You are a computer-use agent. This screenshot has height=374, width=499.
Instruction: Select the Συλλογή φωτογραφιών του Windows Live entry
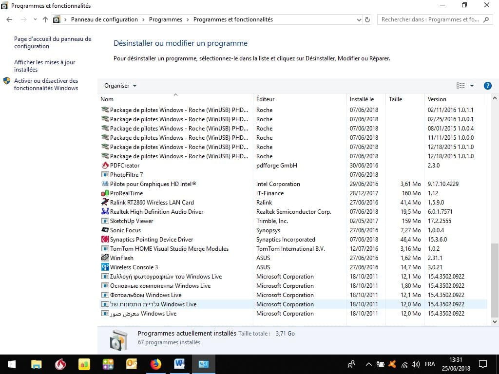(x=292, y=277)
